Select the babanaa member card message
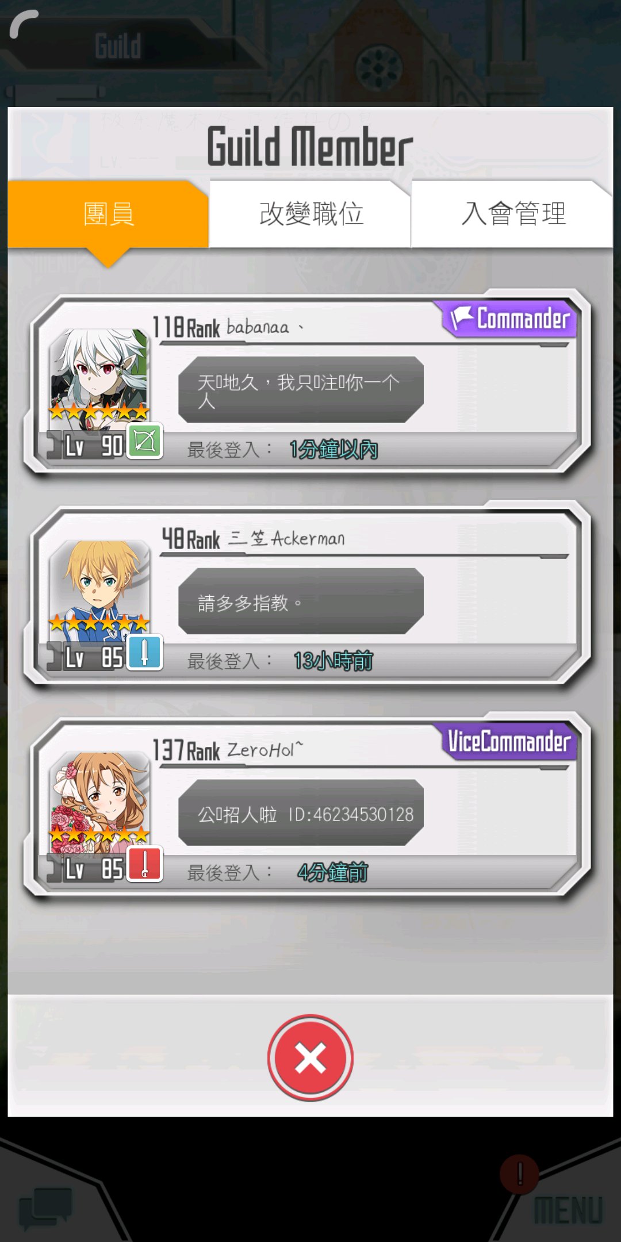Viewport: 621px width, 1242px height. pyautogui.click(x=301, y=389)
